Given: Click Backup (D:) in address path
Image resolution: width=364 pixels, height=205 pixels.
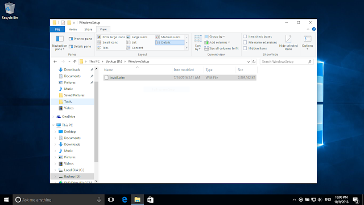Looking at the screenshot, I should pyautogui.click(x=114, y=61).
